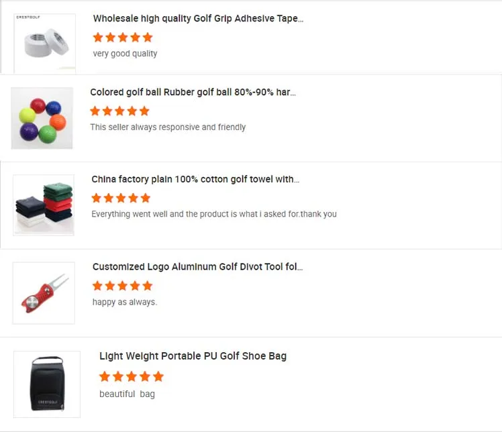Click the star rating under colored golf ball
The image size is (502, 432).
click(x=120, y=111)
